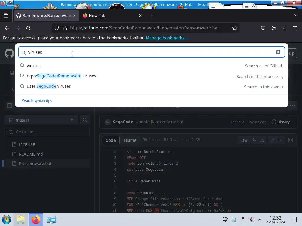
Task: Open the Save to Pocket icon
Action: [263, 28]
